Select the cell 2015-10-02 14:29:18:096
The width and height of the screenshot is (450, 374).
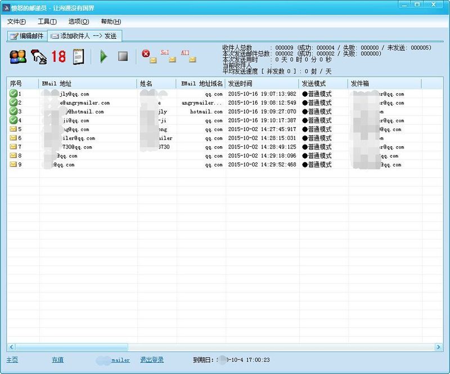click(x=262, y=156)
